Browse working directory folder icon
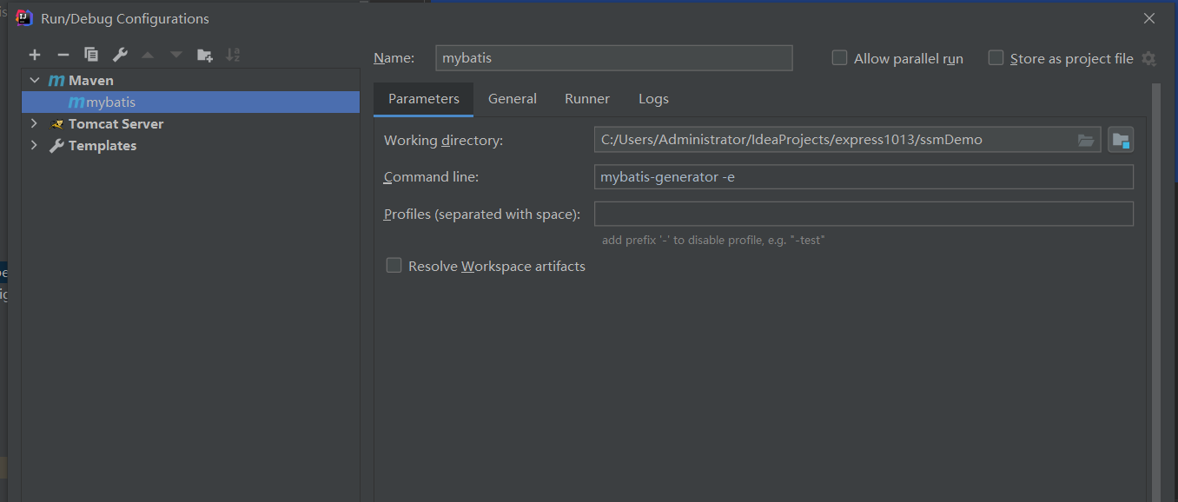 click(x=1086, y=140)
